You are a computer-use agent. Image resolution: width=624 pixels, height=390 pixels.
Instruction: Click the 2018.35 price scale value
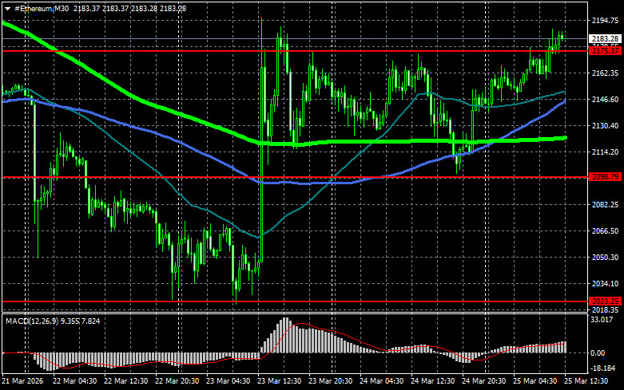(605, 309)
